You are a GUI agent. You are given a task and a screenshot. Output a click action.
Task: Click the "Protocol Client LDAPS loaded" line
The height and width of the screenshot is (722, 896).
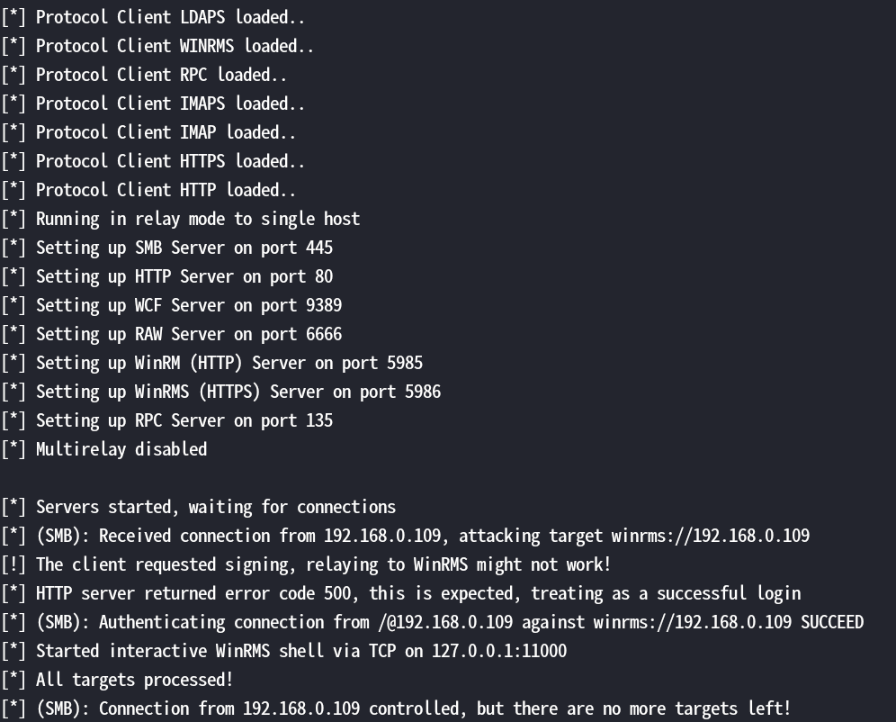point(170,17)
